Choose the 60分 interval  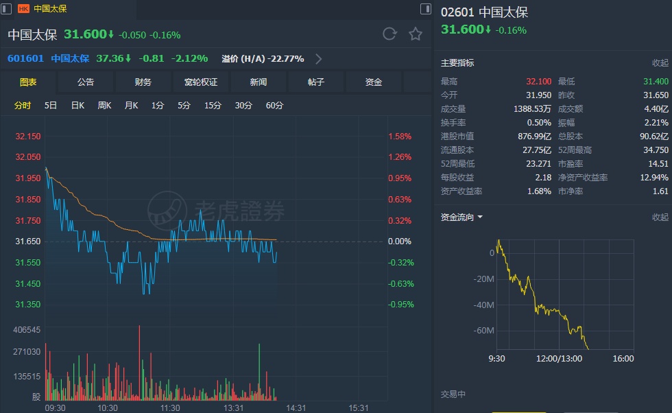click(x=274, y=106)
